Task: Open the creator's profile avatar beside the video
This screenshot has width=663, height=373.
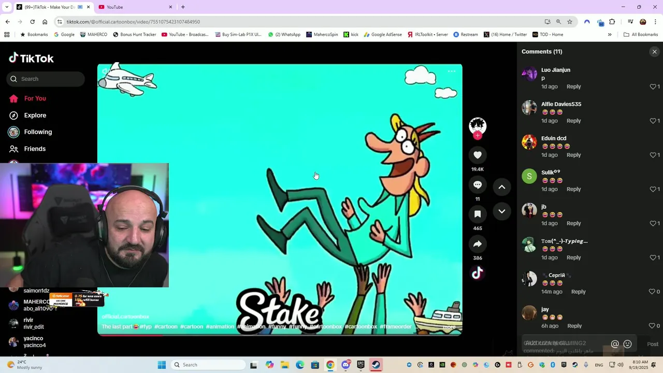Action: point(478,126)
